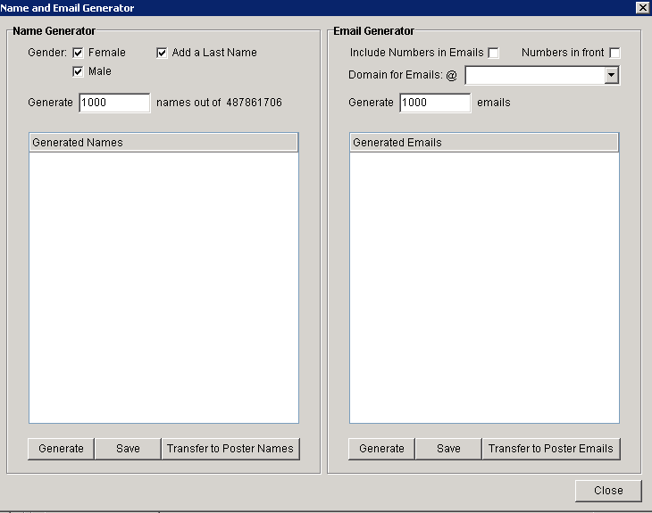The width and height of the screenshot is (652, 513).
Task: Close the Name and Email Generator window
Action: pyautogui.click(x=642, y=7)
